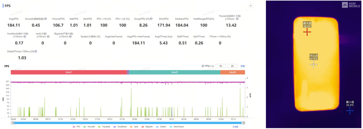Screen dimensions: 363x129
Task: Open help icon beside Drop(FPS) [/h]
Action: coord(151,19)
